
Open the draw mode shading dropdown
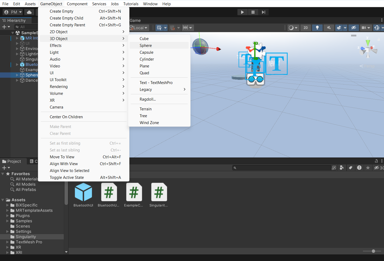[x=293, y=28]
